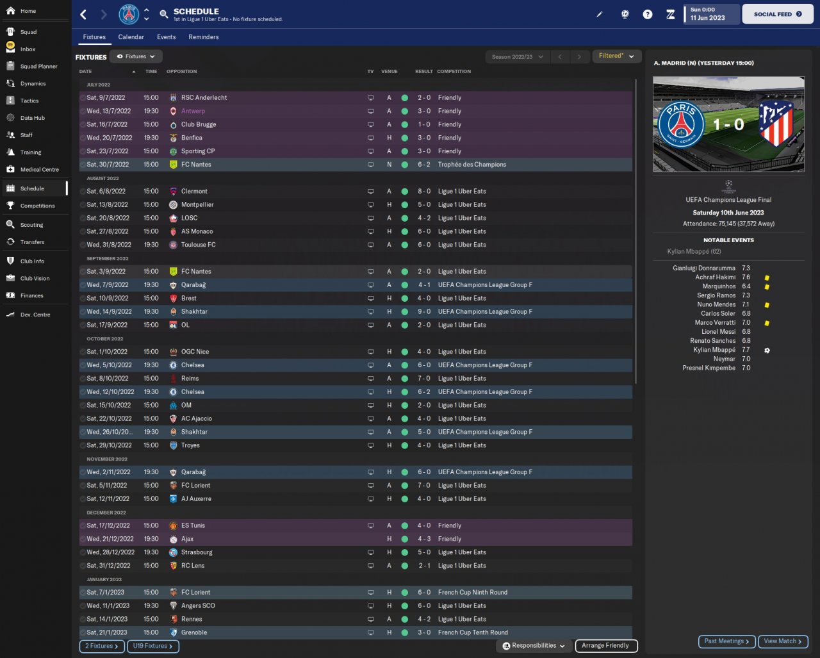Switch to the Fixtures tab
This screenshot has height=658, width=820.
94,37
